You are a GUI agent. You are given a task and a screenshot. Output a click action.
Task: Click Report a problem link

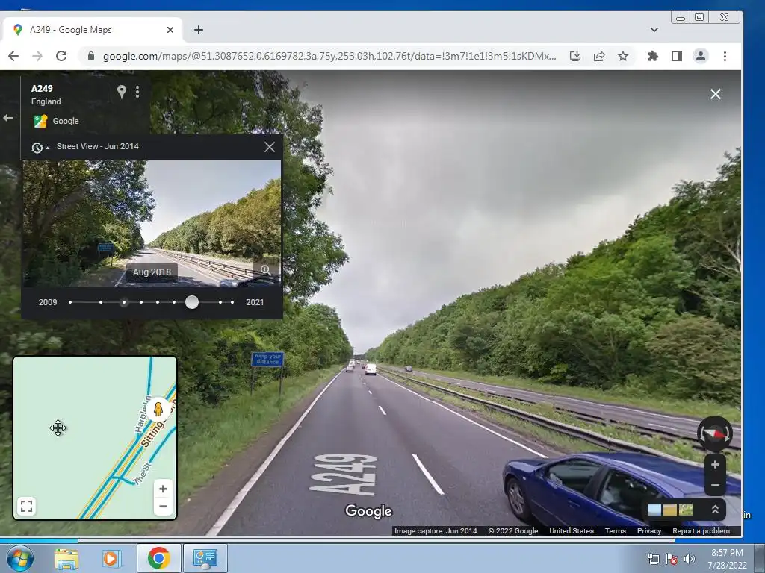(701, 531)
